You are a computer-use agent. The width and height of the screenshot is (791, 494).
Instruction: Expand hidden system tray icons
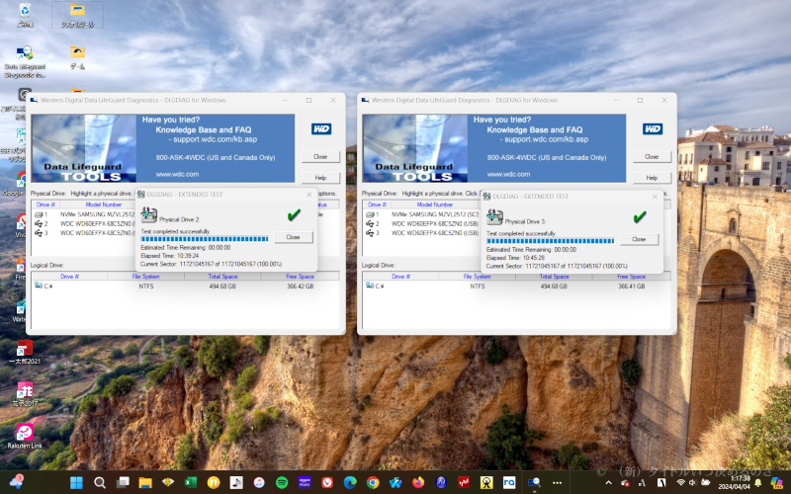coord(608,483)
